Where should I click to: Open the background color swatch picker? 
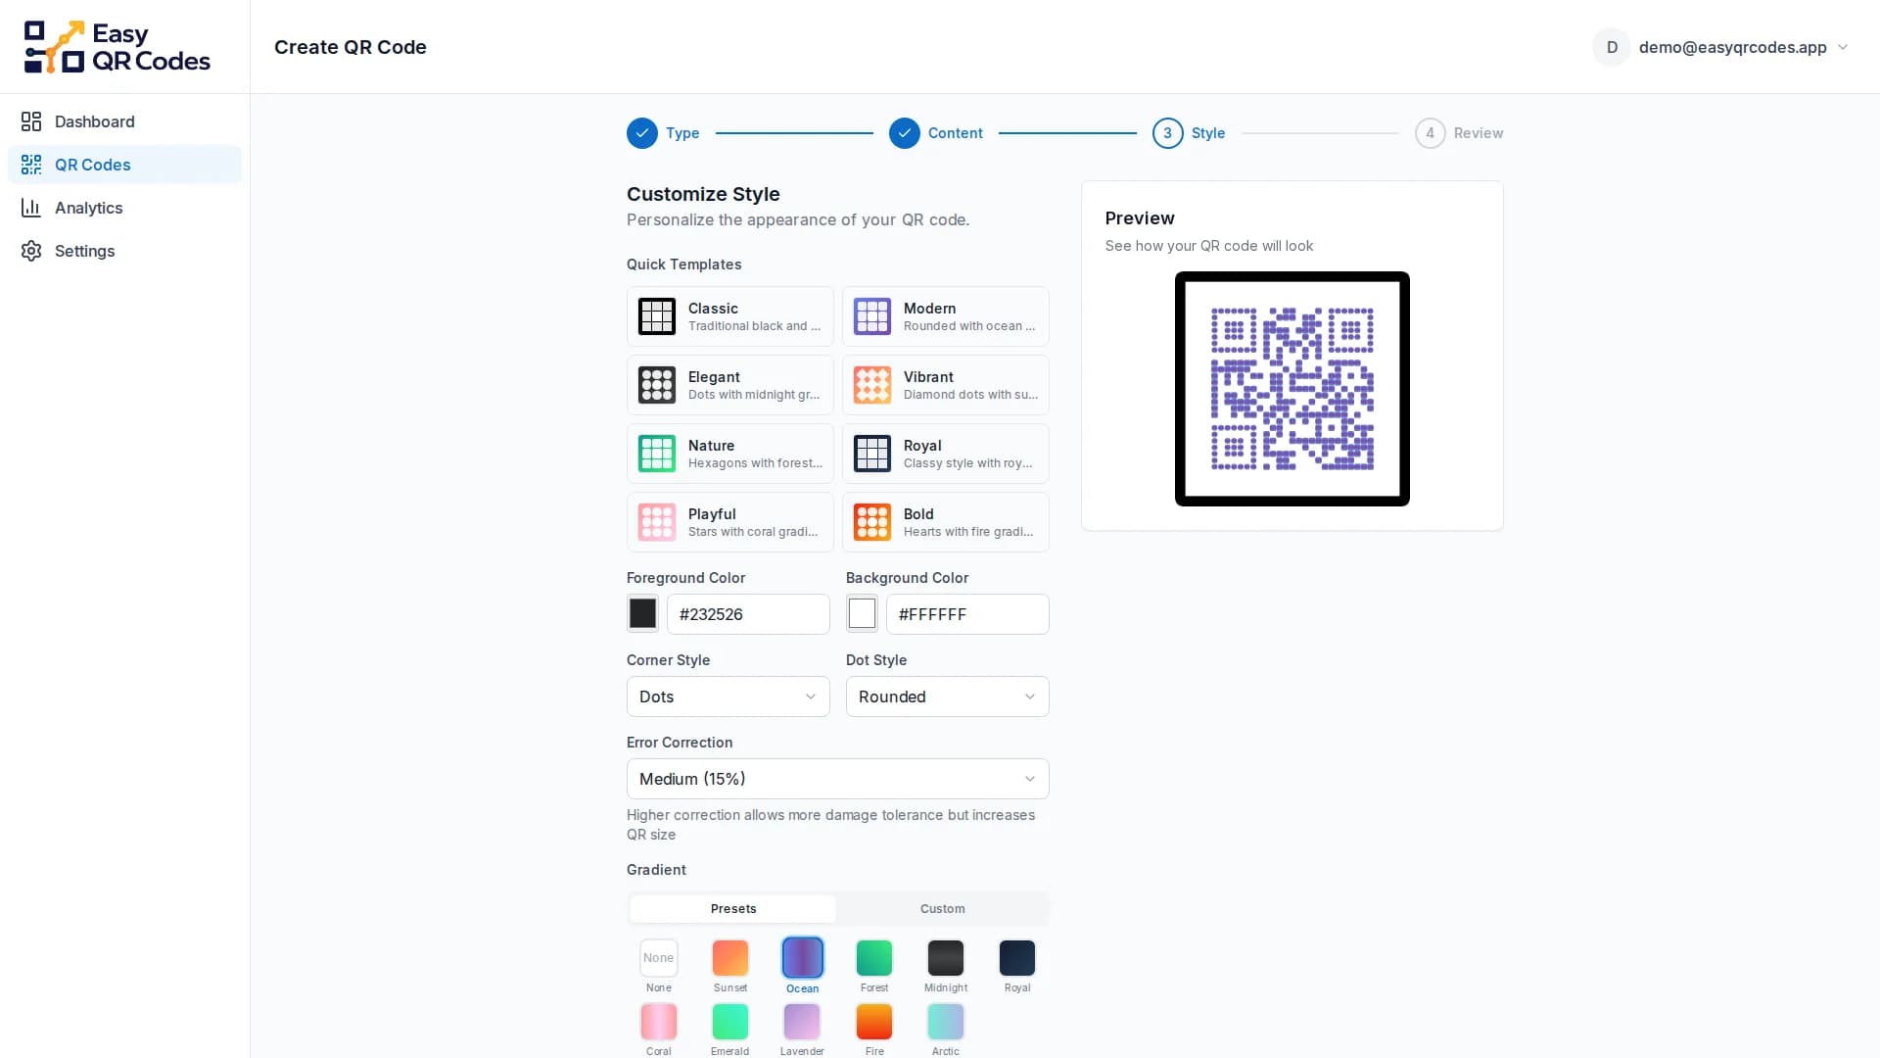(x=863, y=613)
